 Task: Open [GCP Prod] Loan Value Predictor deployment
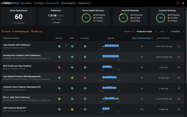tap(17, 66)
